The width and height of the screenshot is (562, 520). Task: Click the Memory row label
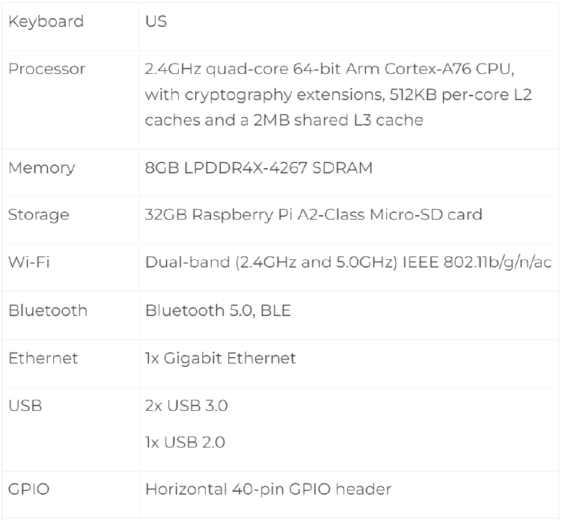coord(41,167)
